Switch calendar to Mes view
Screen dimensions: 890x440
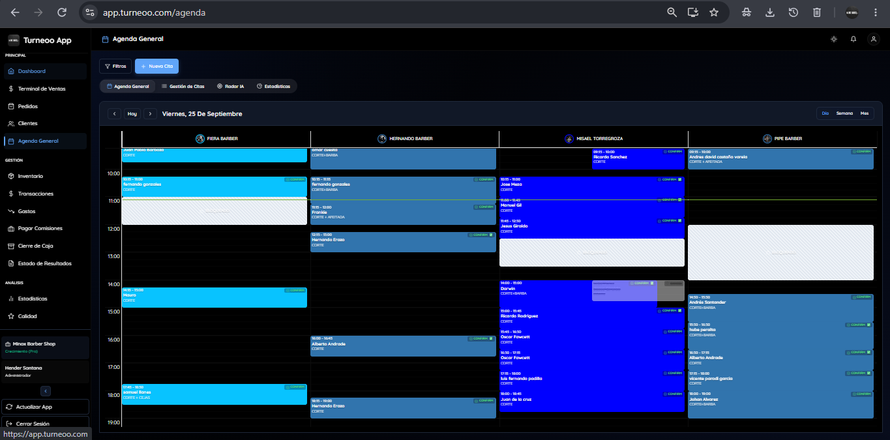[865, 113]
